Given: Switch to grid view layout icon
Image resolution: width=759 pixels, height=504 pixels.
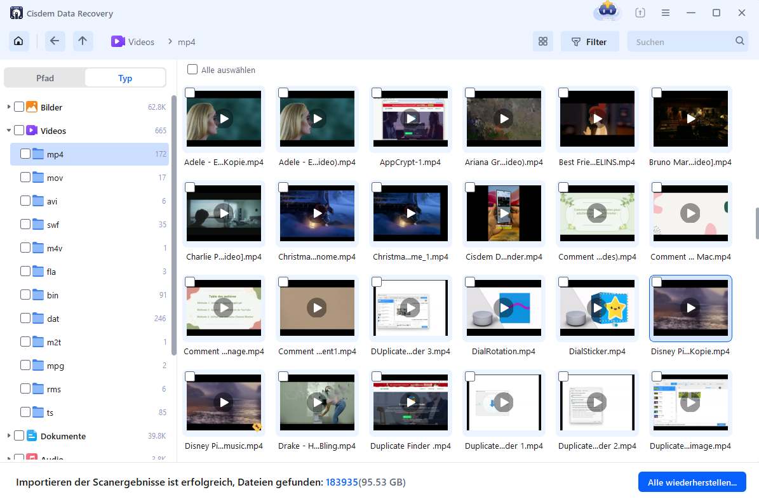Looking at the screenshot, I should 542,42.
